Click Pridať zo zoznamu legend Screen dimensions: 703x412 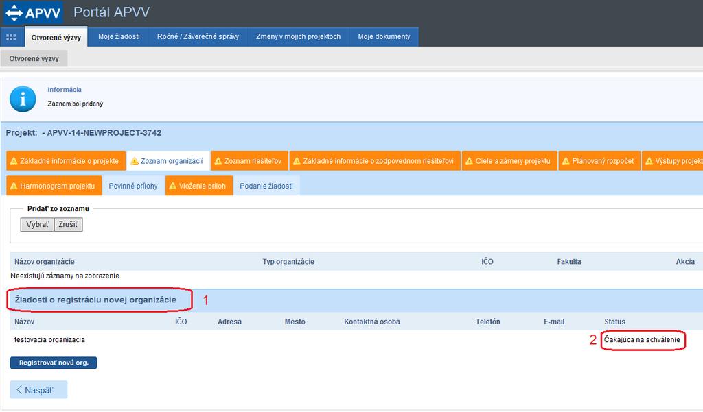point(58,208)
